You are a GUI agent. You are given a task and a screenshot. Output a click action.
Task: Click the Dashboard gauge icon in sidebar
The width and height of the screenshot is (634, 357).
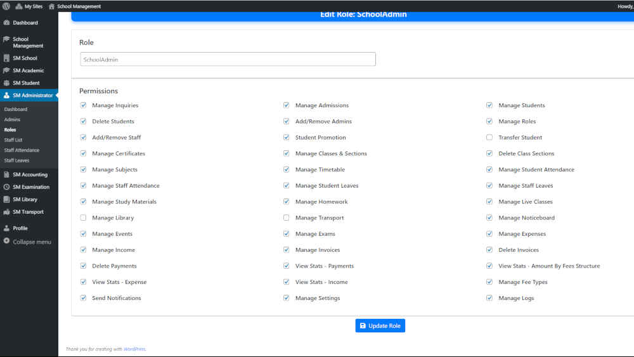(x=6, y=23)
